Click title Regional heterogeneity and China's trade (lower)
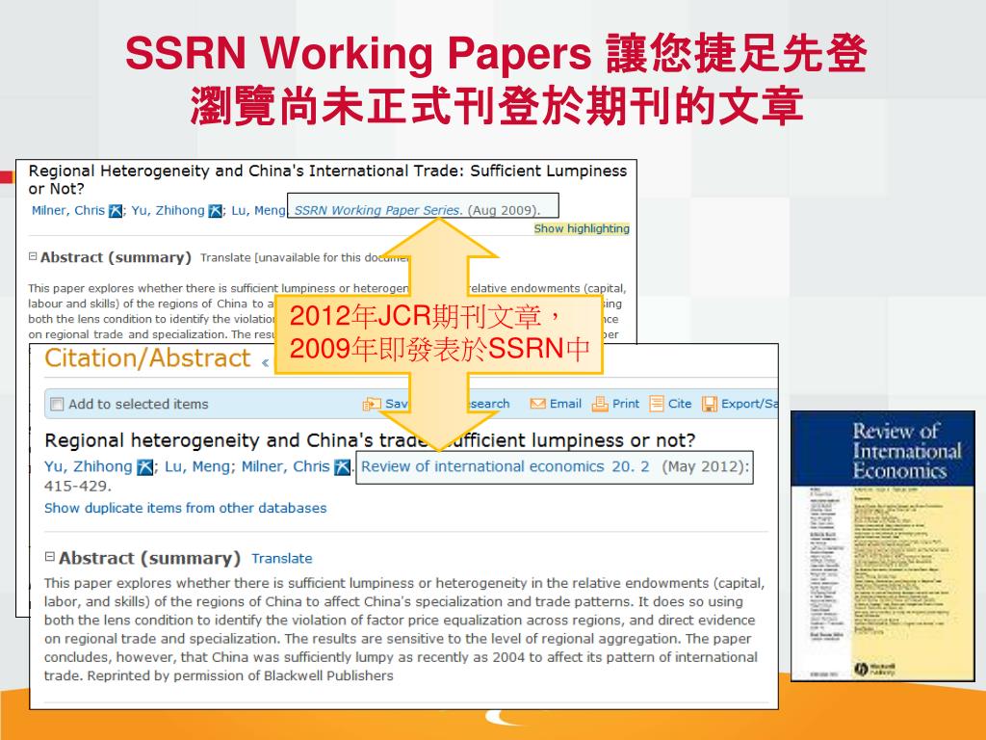The width and height of the screenshot is (986, 740). pos(370,439)
